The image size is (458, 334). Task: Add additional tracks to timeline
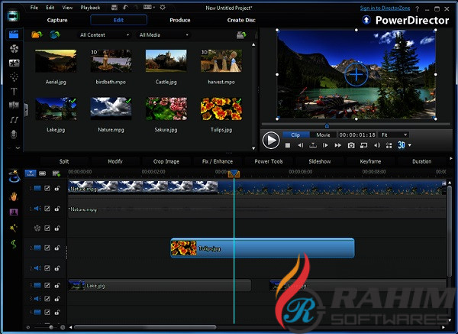click(x=56, y=173)
